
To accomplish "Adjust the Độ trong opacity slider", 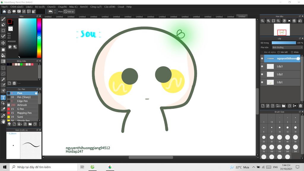I will tap(284, 43).
